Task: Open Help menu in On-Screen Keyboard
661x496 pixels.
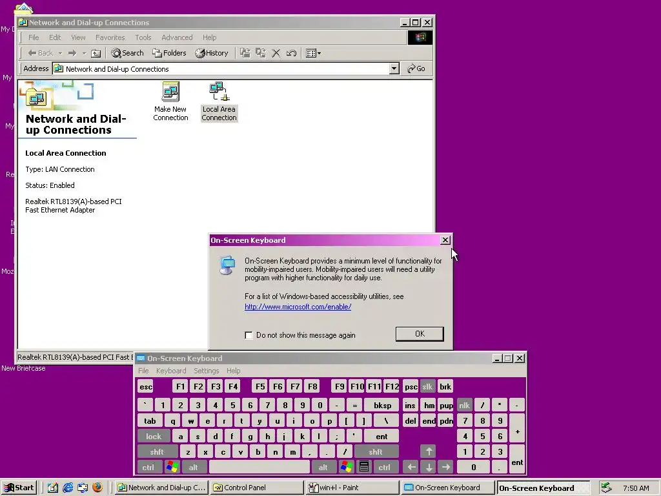Action: click(233, 371)
